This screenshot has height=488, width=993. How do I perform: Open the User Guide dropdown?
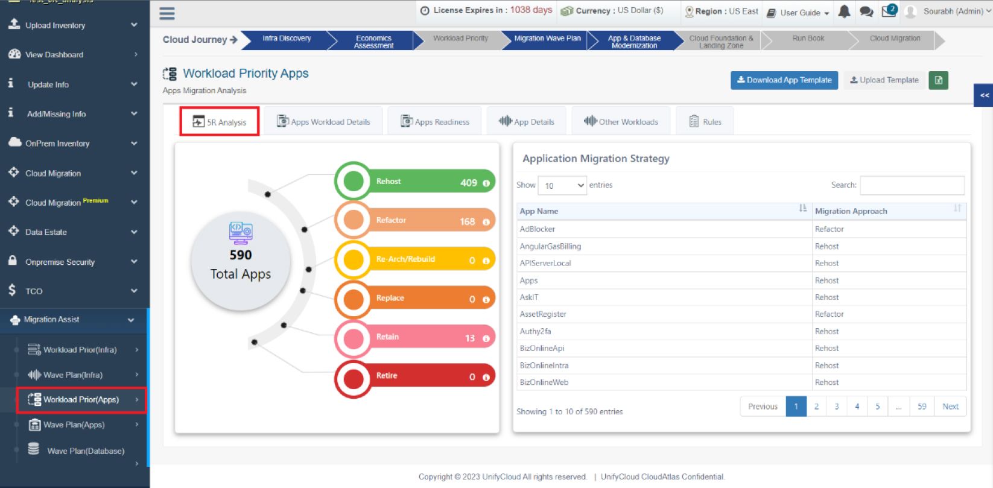click(798, 13)
